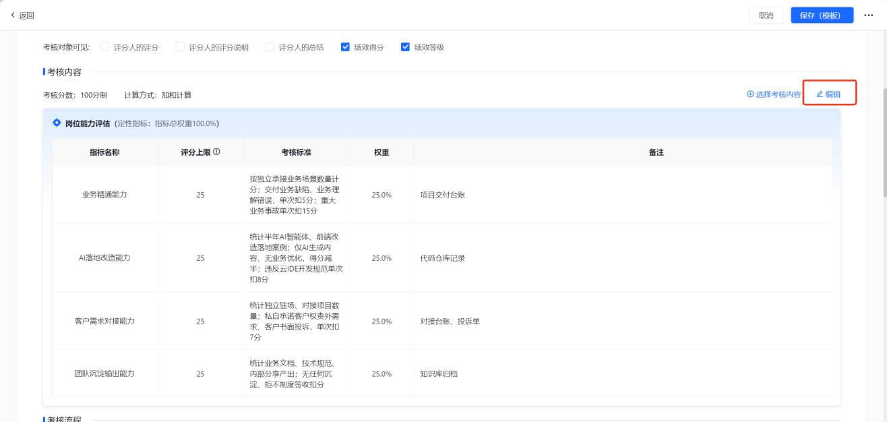Click the 岗位能力评估 section icon
The width and height of the screenshot is (887, 422).
[57, 123]
